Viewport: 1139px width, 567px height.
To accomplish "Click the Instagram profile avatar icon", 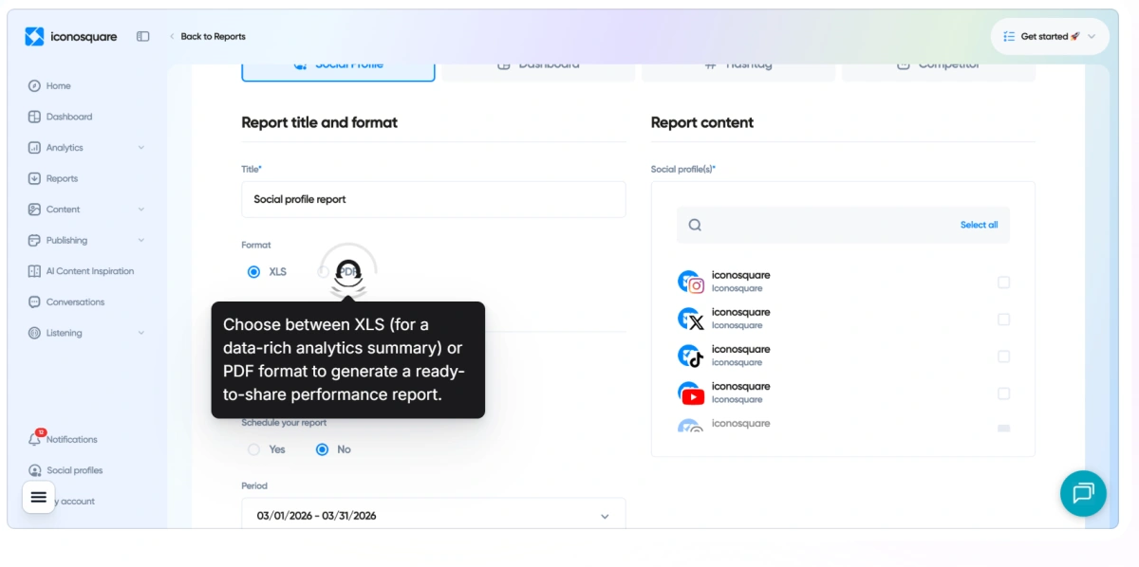I will (691, 282).
